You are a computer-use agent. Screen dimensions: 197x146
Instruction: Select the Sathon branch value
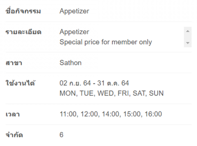71,63
